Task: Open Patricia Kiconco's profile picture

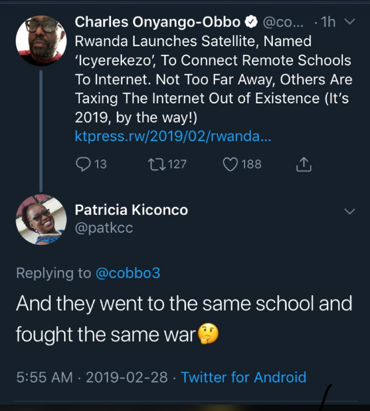Action: 40,220
